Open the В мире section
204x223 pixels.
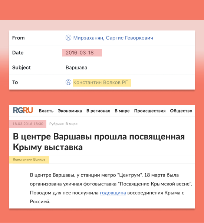122,111
